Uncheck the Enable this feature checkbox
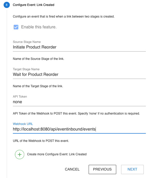The height and width of the screenshot is (178, 151). click(x=16, y=27)
